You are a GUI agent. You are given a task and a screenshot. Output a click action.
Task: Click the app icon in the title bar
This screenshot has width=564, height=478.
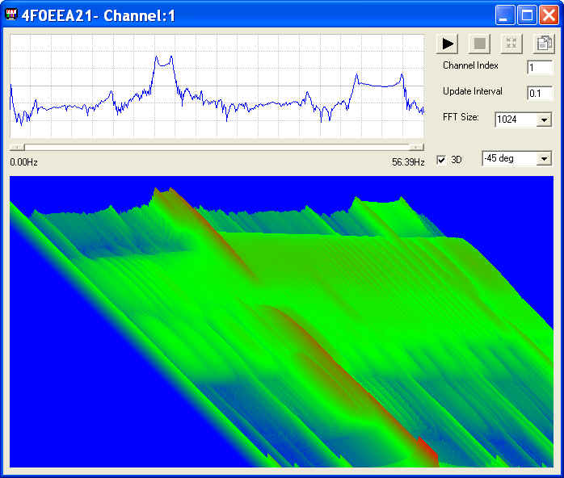click(11, 15)
